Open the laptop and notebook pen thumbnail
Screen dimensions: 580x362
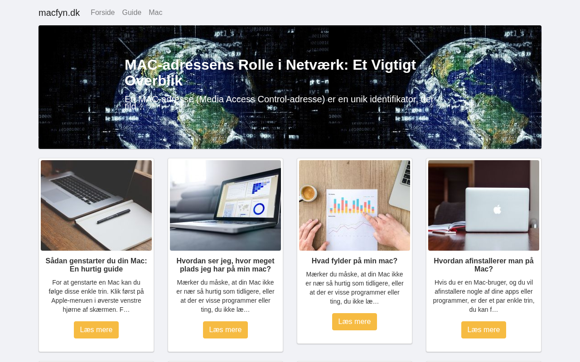pos(96,205)
